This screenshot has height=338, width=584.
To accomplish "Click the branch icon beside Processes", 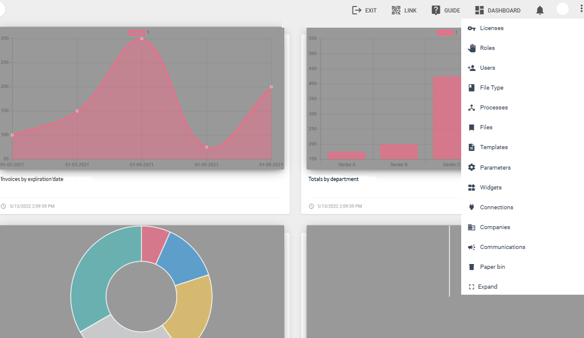I will point(471,108).
